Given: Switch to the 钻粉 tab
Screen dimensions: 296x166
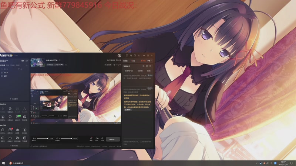Looking at the screenshot, I should [x=149, y=71].
